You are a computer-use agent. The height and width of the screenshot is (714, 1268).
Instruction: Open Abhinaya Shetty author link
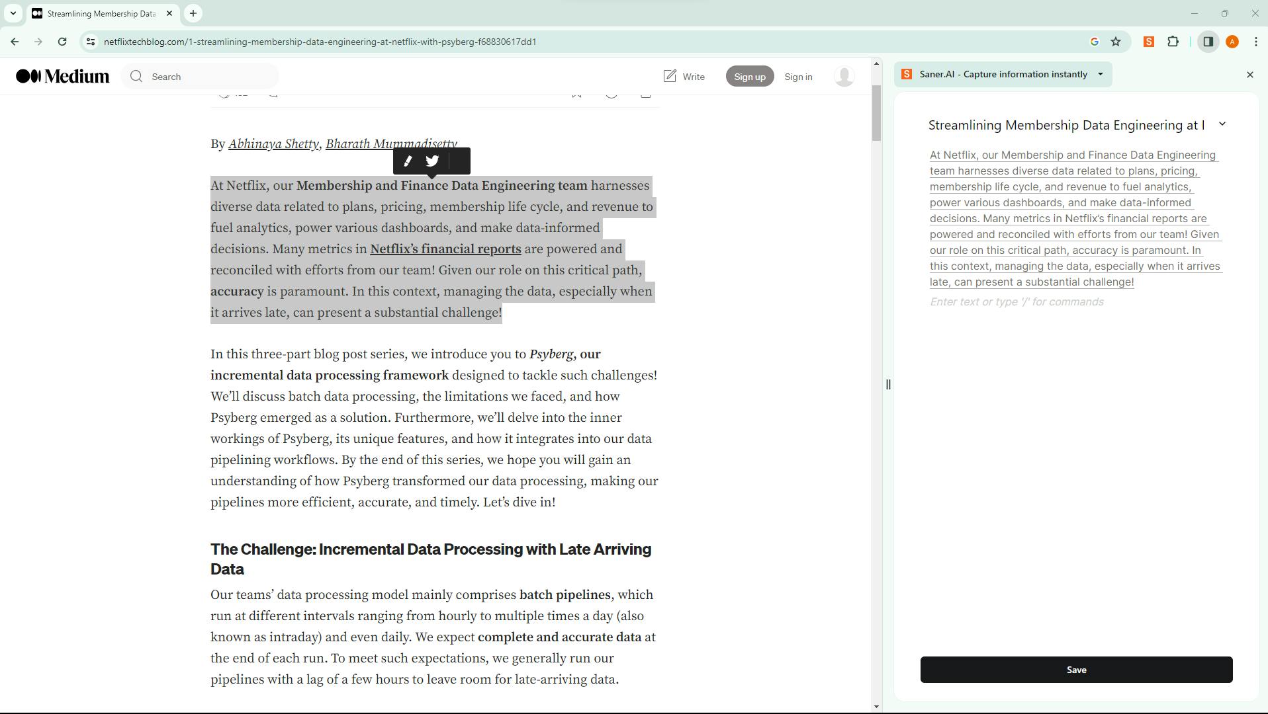click(273, 144)
